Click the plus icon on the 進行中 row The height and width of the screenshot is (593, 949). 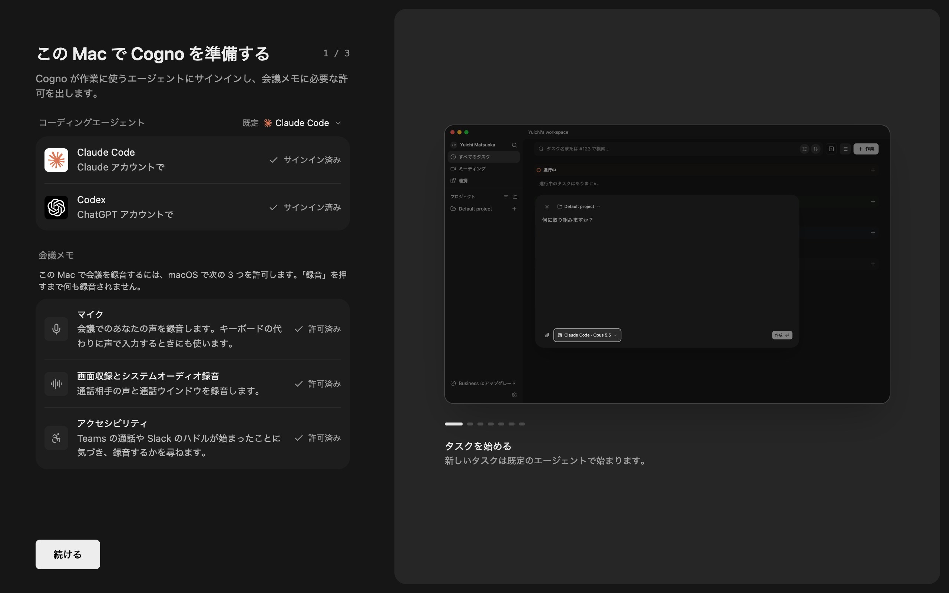[x=873, y=170]
